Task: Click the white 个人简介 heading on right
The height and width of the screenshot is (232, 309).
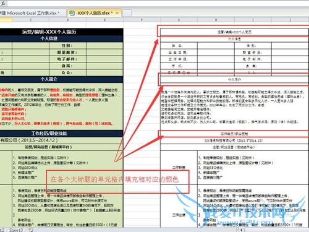Action: (234, 79)
